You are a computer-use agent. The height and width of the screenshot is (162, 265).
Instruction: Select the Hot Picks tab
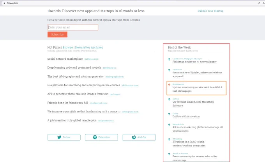click(54, 47)
